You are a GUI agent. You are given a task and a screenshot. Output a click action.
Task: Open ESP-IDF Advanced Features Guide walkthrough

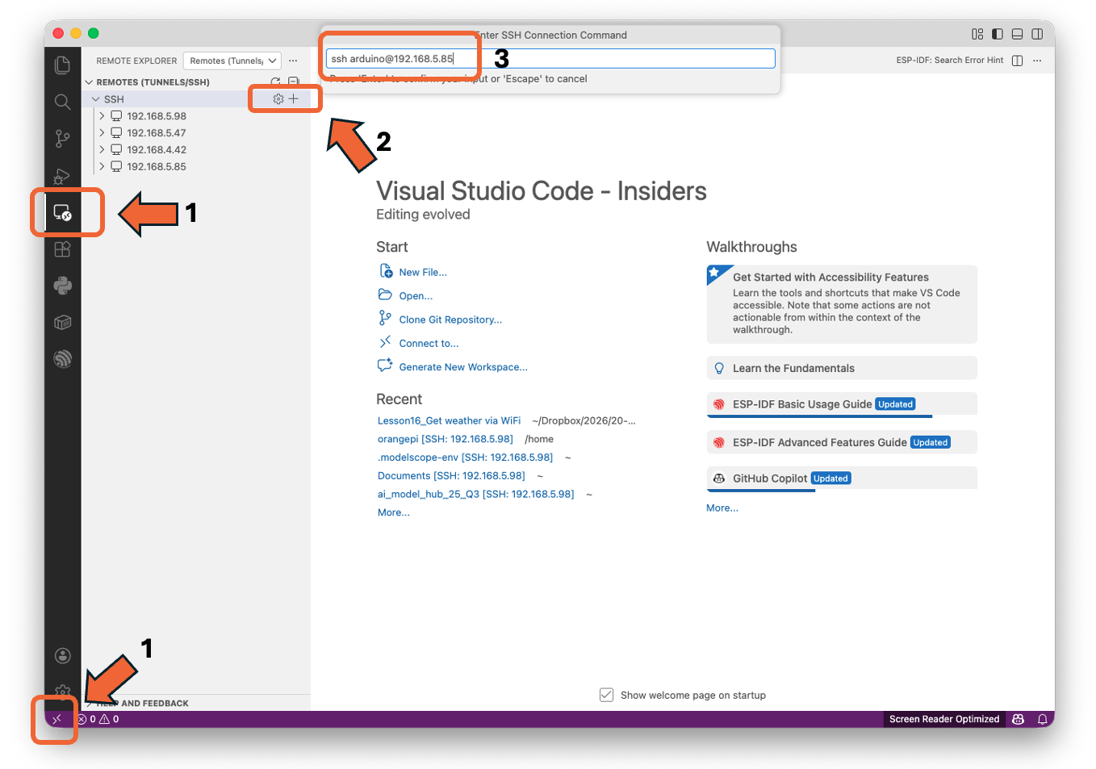tap(842, 442)
